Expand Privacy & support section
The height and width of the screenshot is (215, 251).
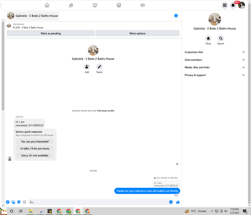point(214,75)
